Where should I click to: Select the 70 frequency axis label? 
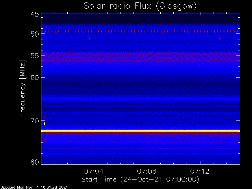tap(35, 121)
